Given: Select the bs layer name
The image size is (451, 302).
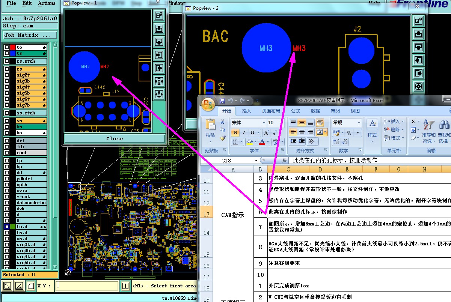Looking at the screenshot, I should point(31,127).
